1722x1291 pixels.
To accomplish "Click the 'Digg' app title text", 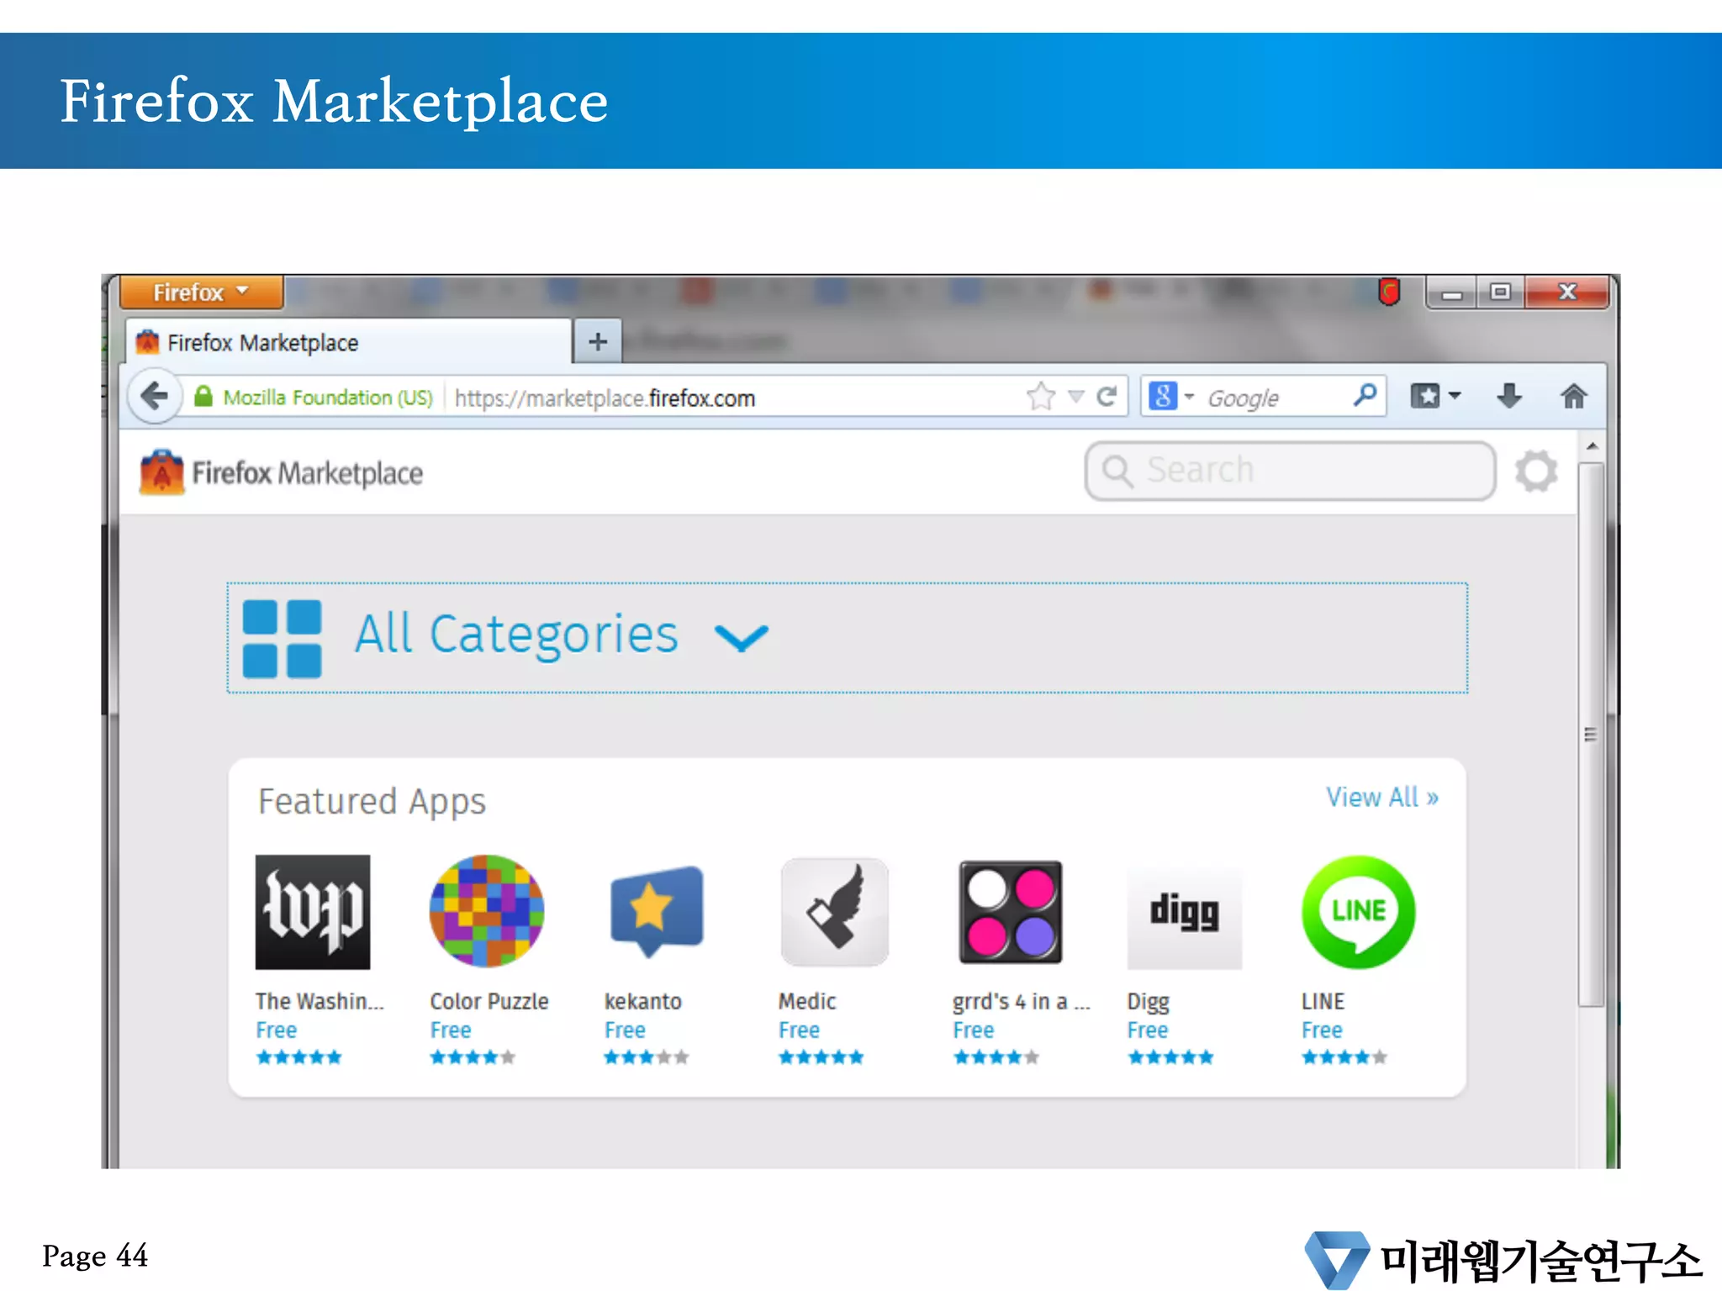I will [x=1148, y=1003].
